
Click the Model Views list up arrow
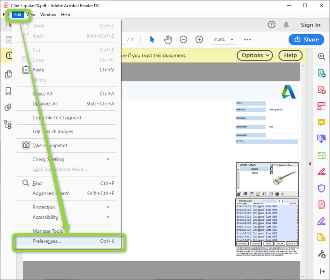tap(238, 169)
